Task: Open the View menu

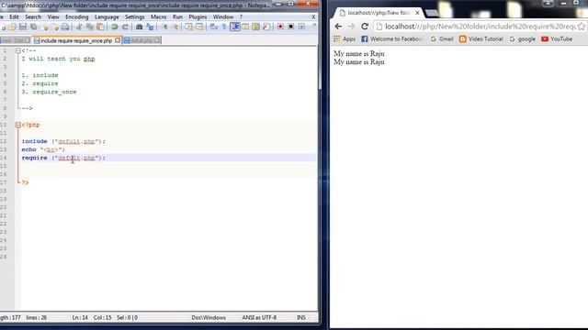Action: pos(53,16)
